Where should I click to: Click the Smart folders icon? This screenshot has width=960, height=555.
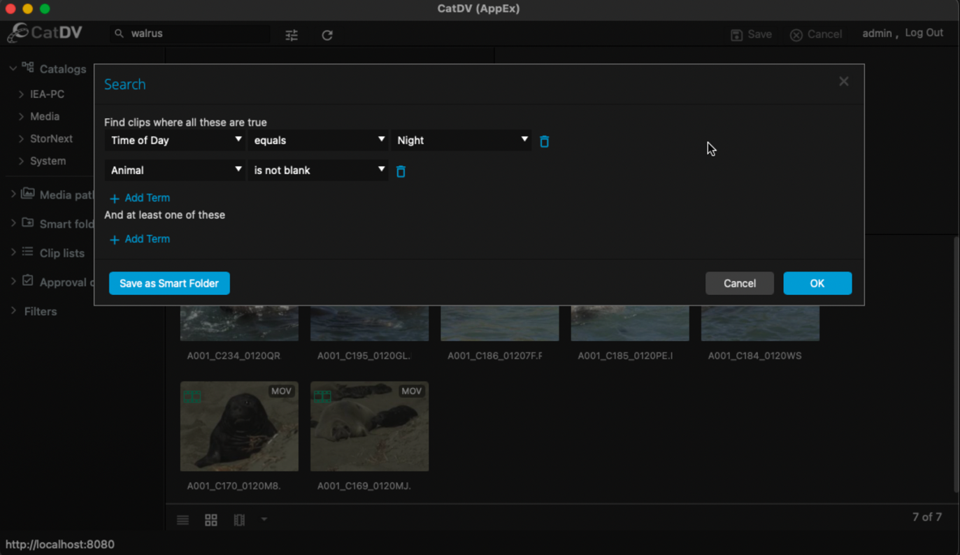28,223
